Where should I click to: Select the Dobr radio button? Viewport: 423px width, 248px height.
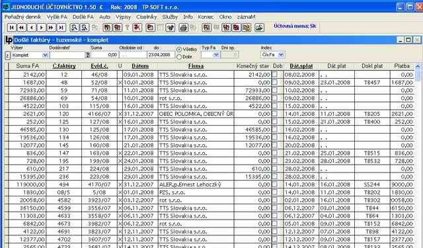click(179, 57)
